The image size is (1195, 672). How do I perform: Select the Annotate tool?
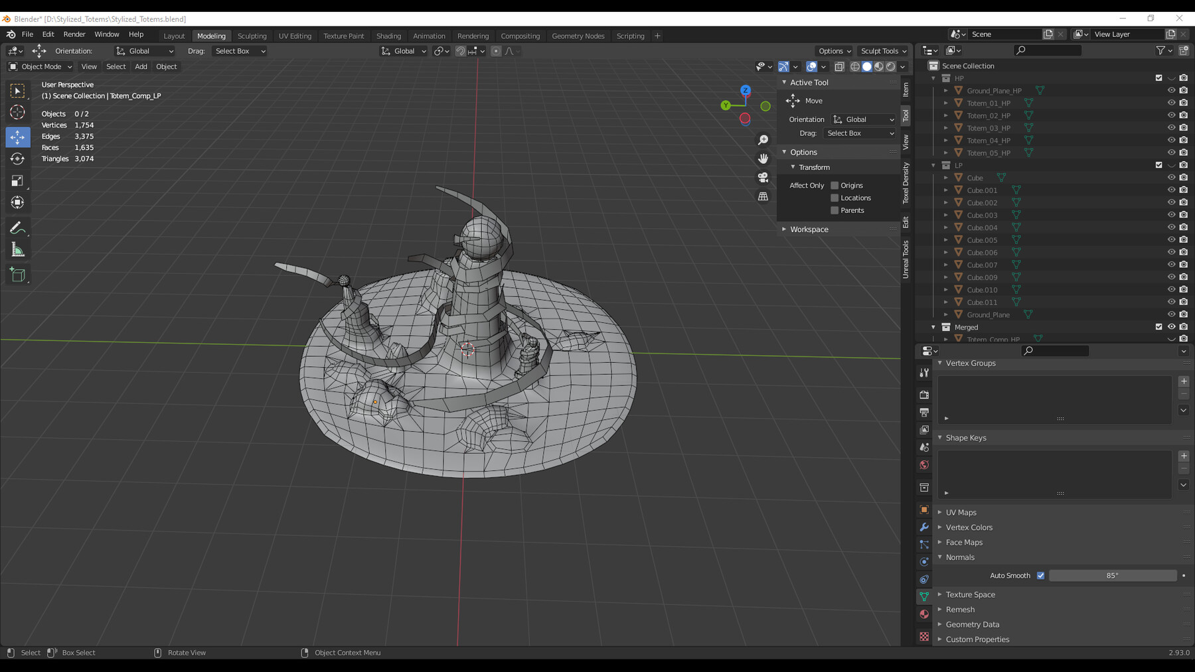[x=18, y=228]
